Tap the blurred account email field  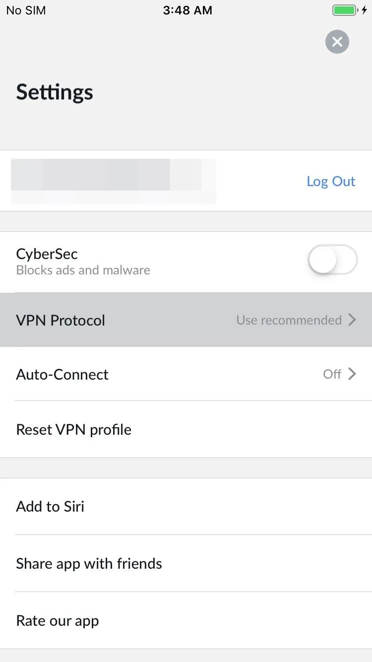click(x=113, y=181)
